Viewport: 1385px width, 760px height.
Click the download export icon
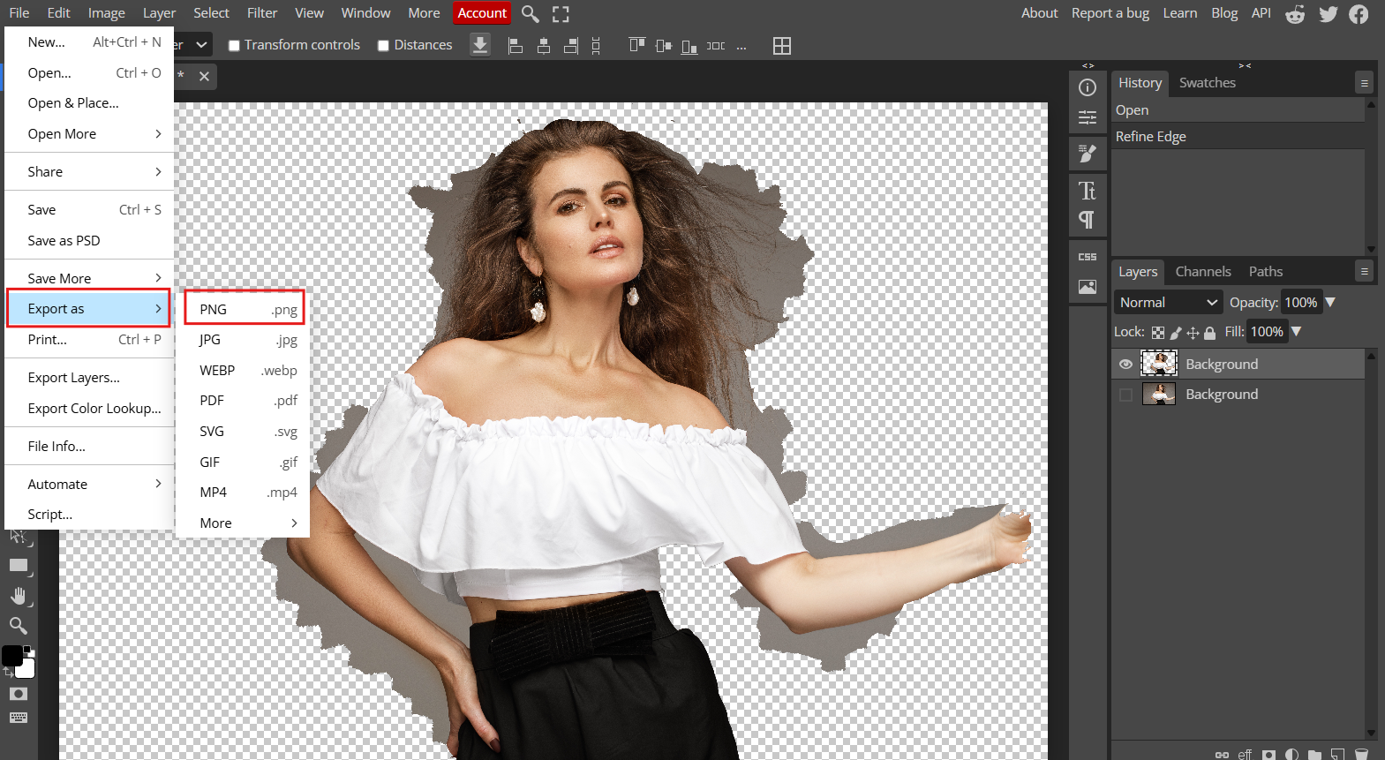pos(480,45)
